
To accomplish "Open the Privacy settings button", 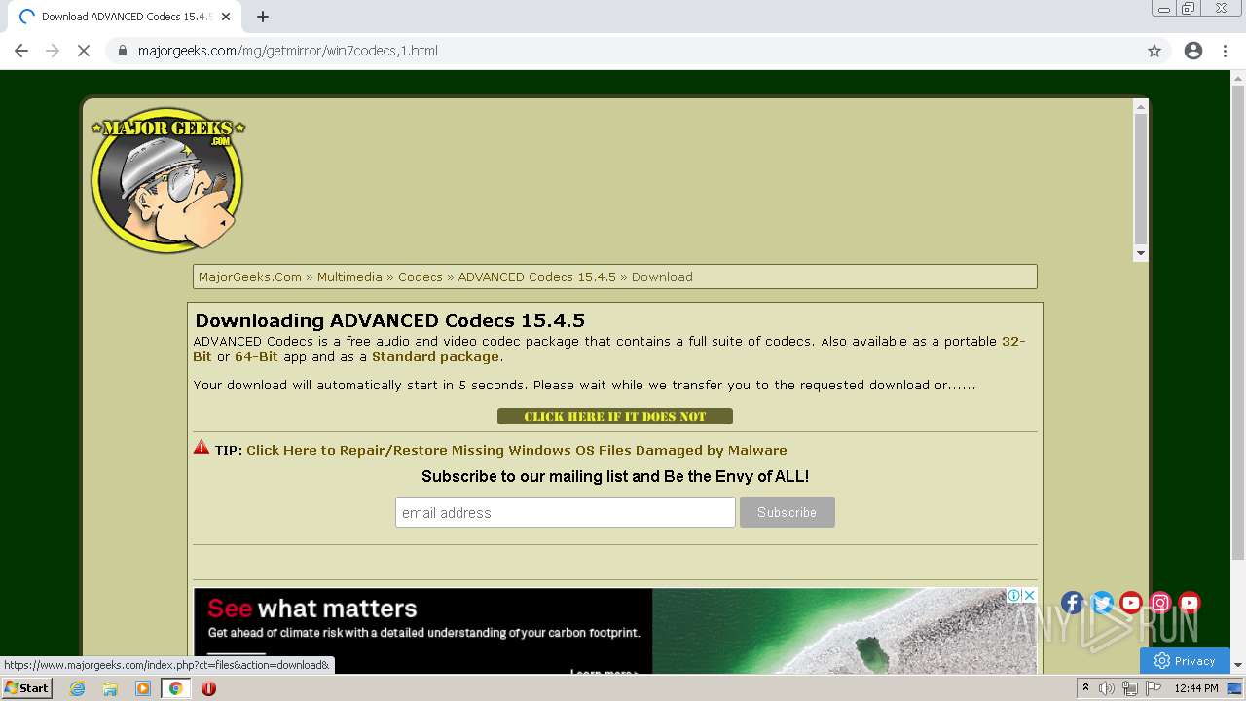I will click(x=1185, y=661).
